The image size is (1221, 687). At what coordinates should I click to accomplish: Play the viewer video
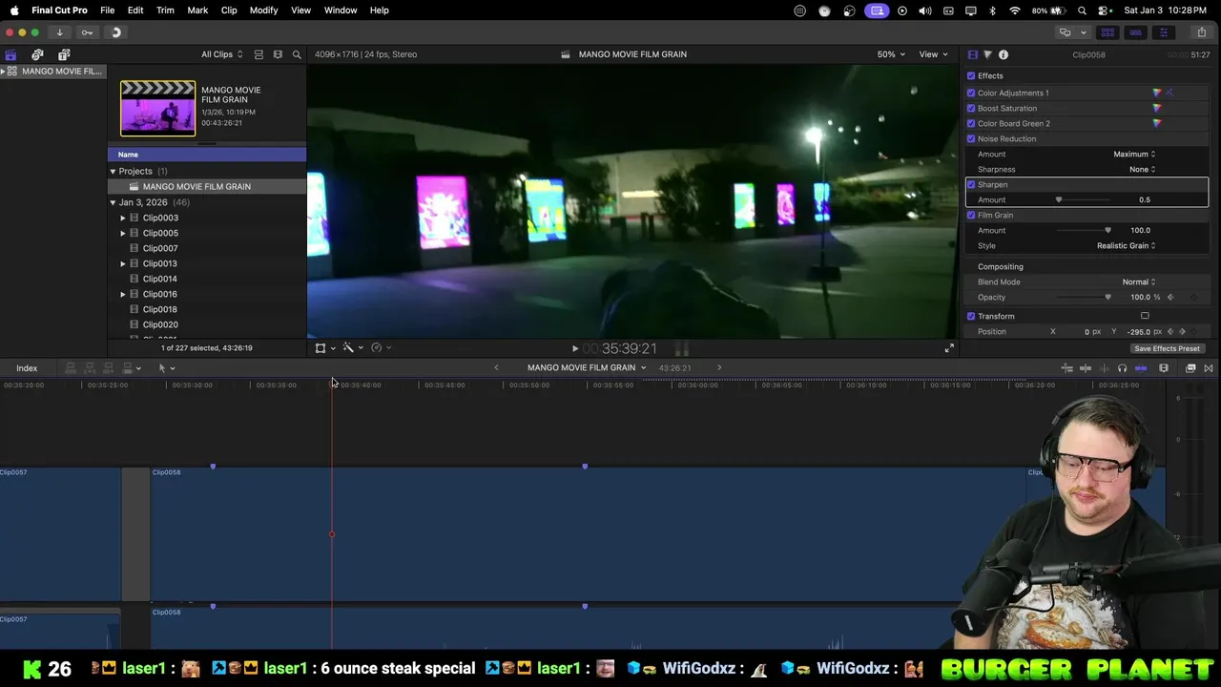pyautogui.click(x=575, y=348)
